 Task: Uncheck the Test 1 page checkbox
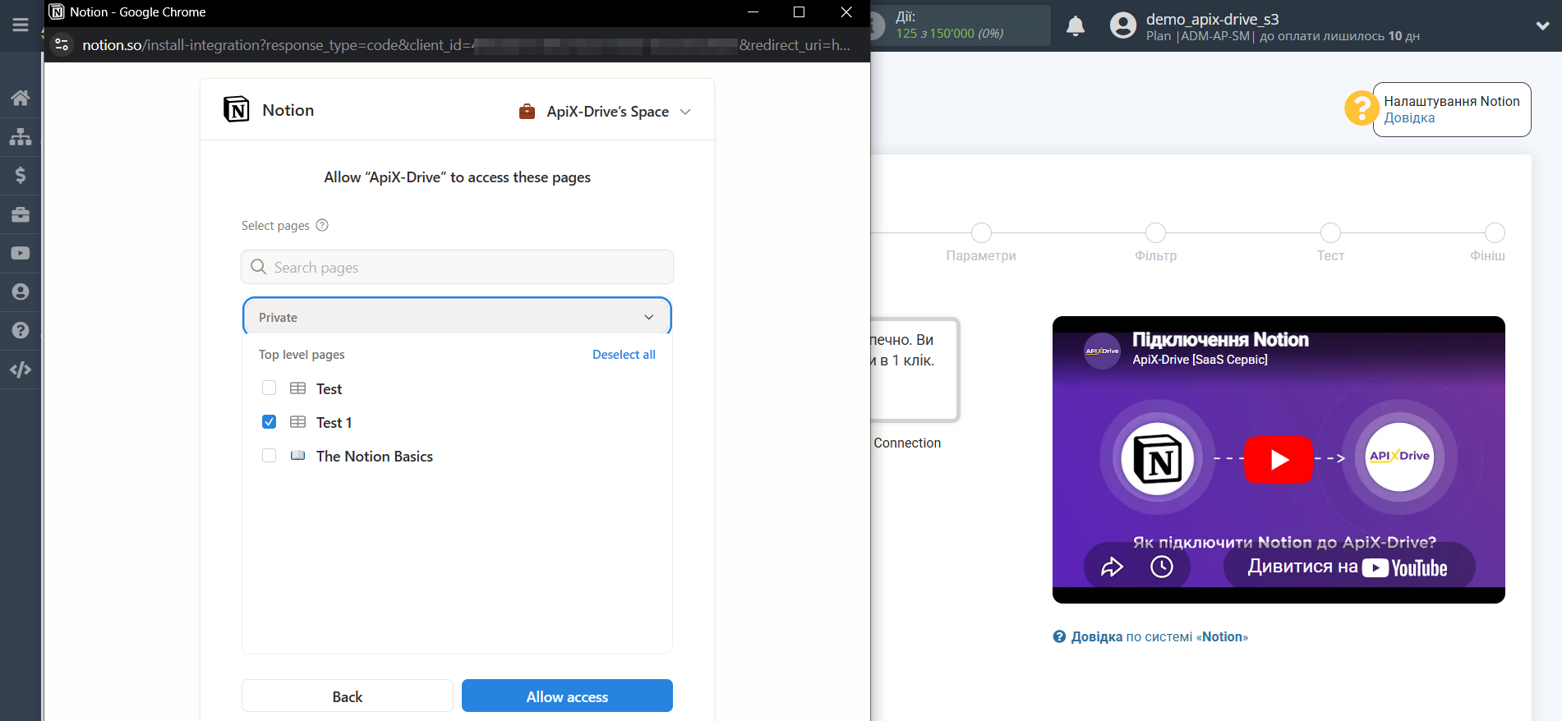(x=269, y=421)
